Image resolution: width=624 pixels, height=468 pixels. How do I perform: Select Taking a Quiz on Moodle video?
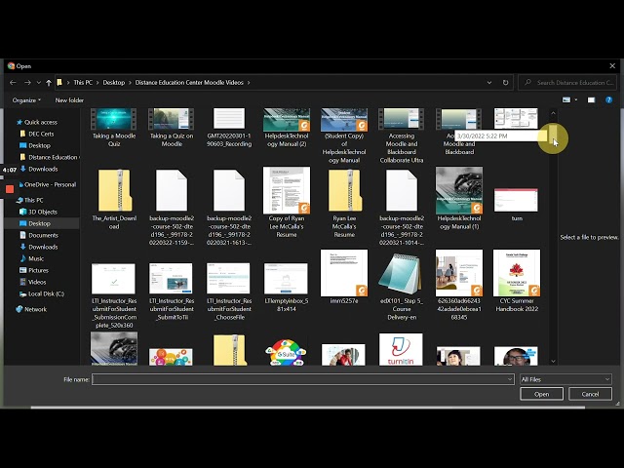point(172,128)
